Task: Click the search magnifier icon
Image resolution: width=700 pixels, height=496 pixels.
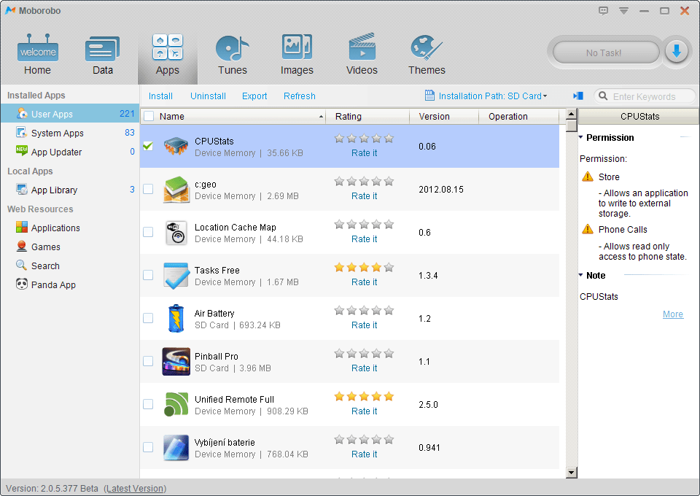Action: 603,96
